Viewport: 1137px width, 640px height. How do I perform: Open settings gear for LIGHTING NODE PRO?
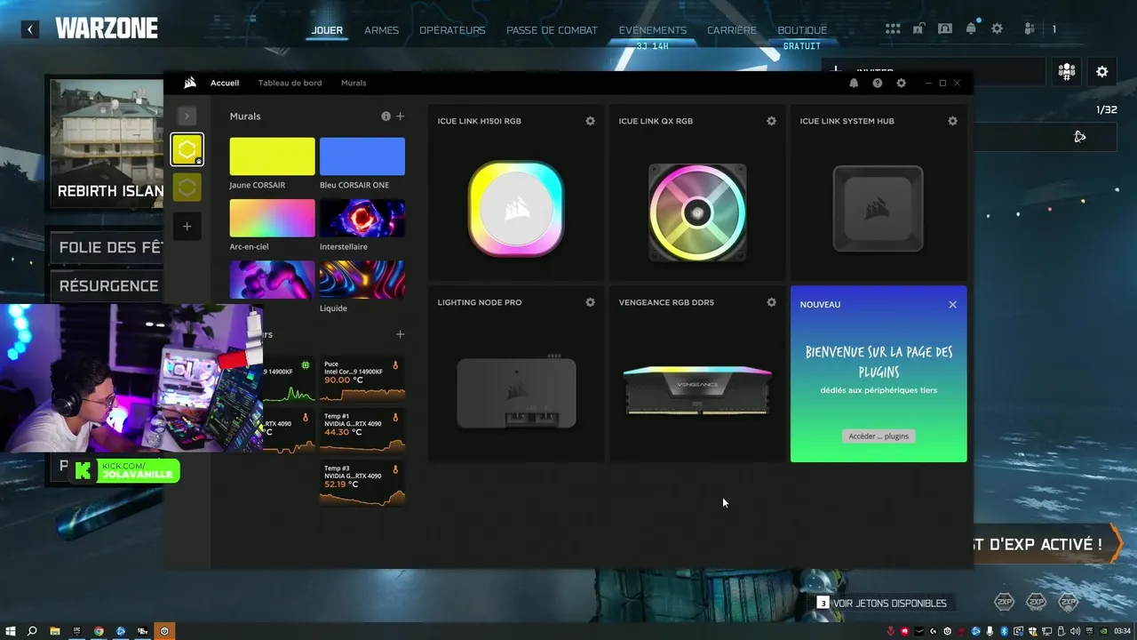[x=590, y=302]
